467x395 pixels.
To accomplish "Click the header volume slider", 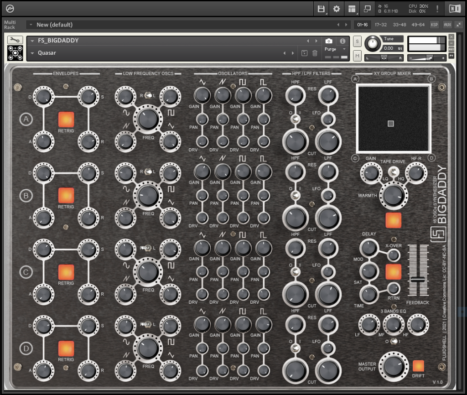I will tap(426, 58).
